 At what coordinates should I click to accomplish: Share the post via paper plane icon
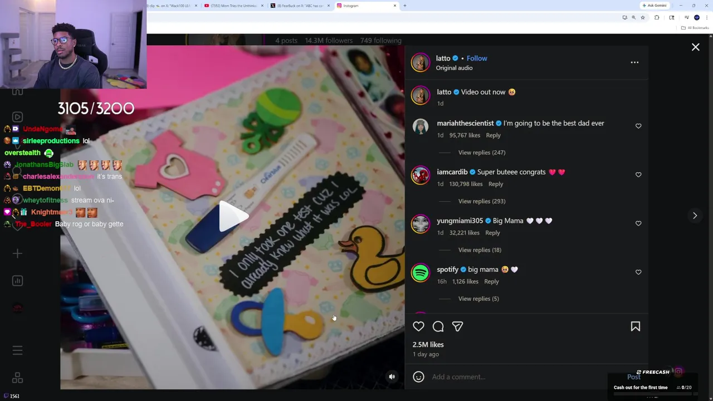[457, 326]
